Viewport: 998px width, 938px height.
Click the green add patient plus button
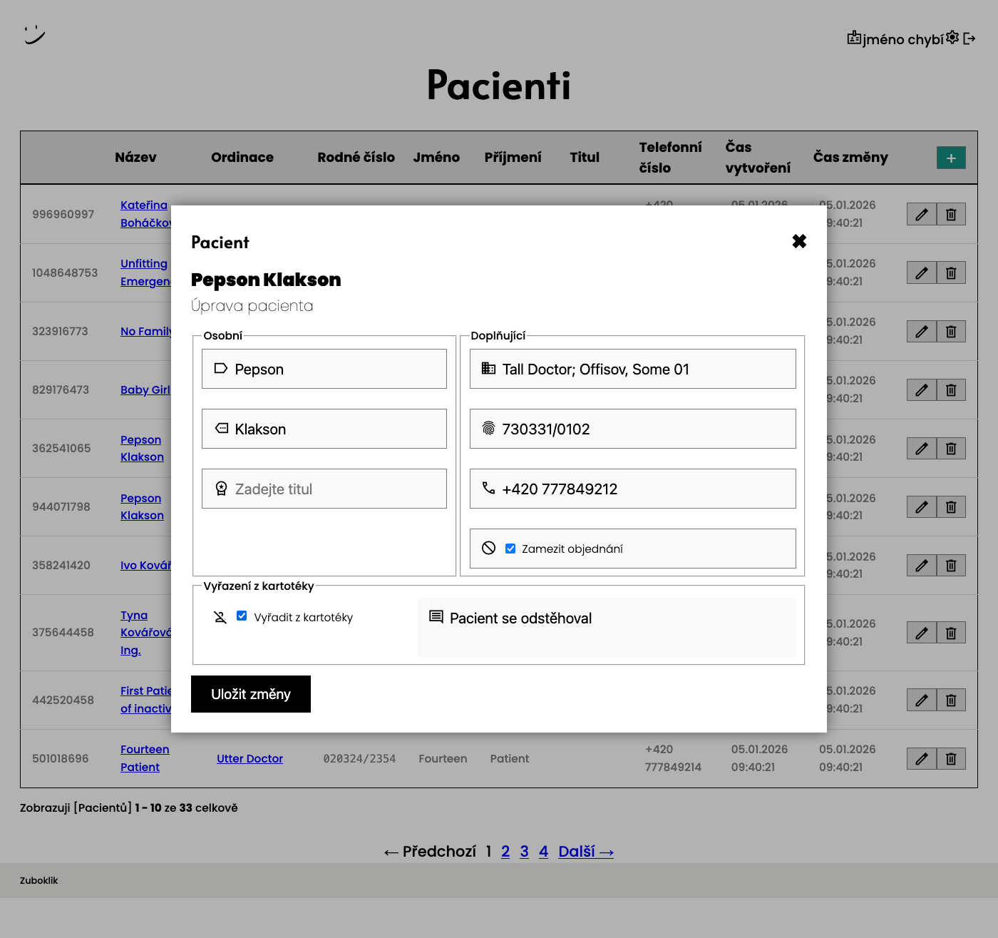[951, 158]
